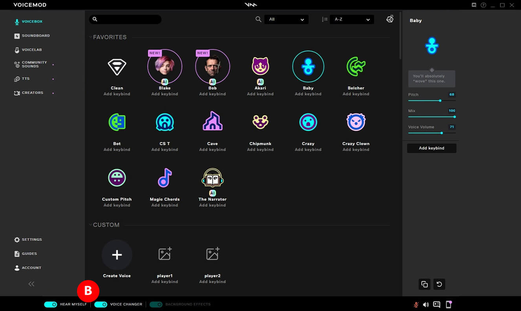This screenshot has width=521, height=311.
Task: Select the Chipmunk voice
Action: click(x=260, y=122)
